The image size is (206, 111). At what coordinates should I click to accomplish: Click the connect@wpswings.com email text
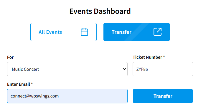[35, 96]
